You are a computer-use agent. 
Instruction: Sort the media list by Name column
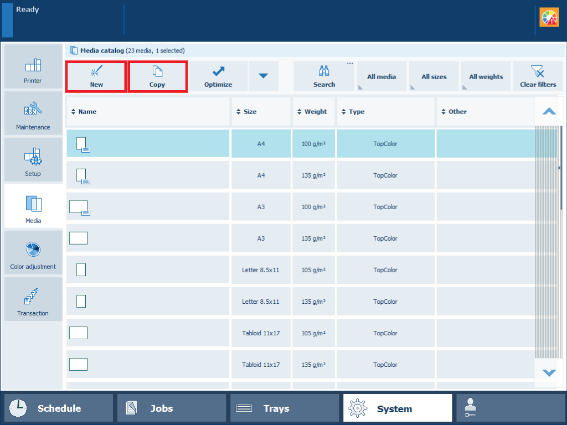87,112
